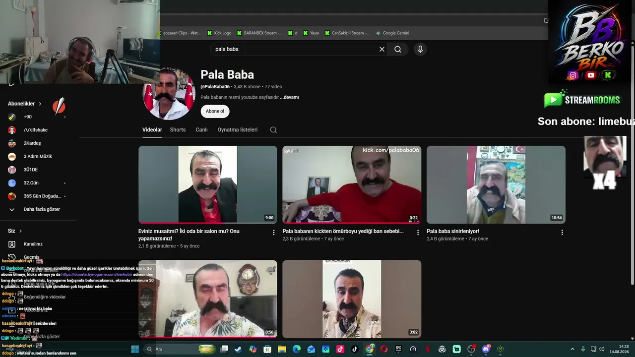Viewport: 635px width, 357px height.
Task: Subscribe with the 'Abone ol' button
Action: 215,111
